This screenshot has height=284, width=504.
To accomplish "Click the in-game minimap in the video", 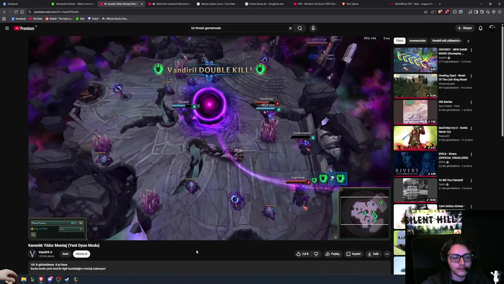I will point(365,213).
